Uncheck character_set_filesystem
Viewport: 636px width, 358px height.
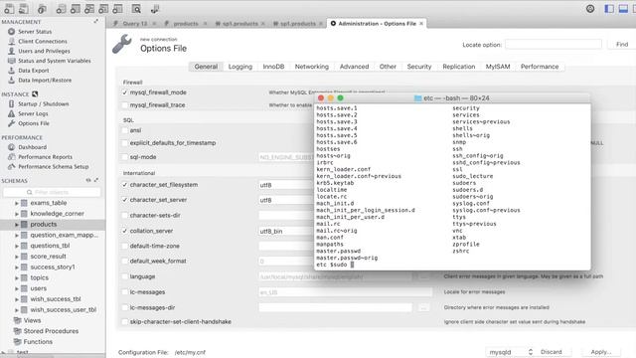coord(125,185)
